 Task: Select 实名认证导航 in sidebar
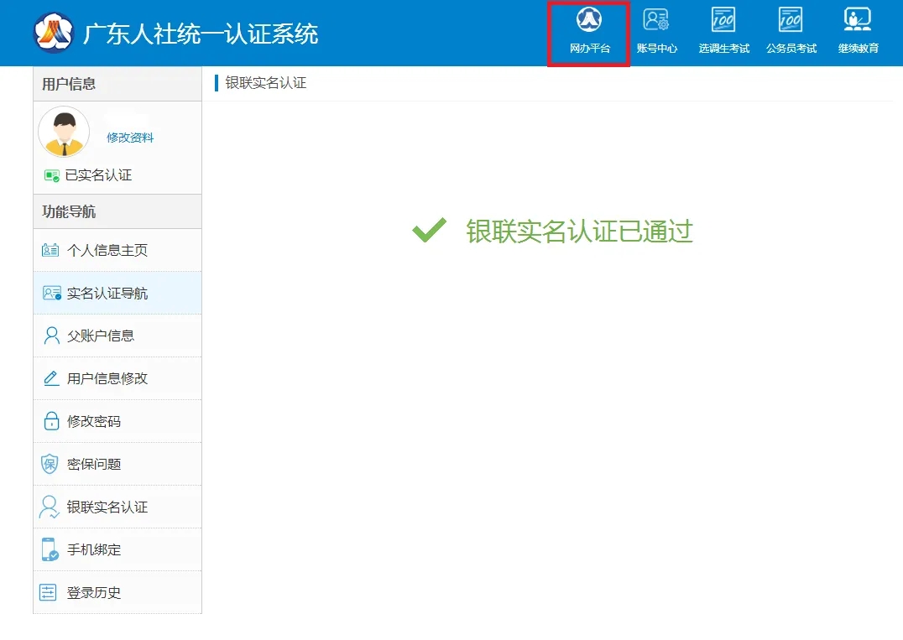click(117, 293)
